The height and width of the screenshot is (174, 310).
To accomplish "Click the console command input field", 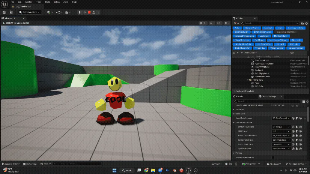I will point(77,164).
